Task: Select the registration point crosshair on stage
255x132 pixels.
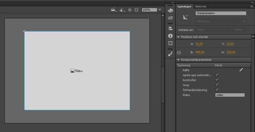Action: tap(24, 32)
